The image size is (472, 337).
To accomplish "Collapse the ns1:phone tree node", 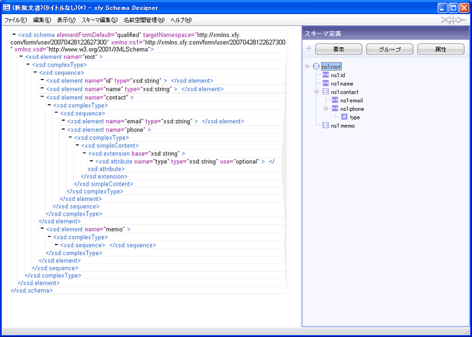I will click(326, 109).
